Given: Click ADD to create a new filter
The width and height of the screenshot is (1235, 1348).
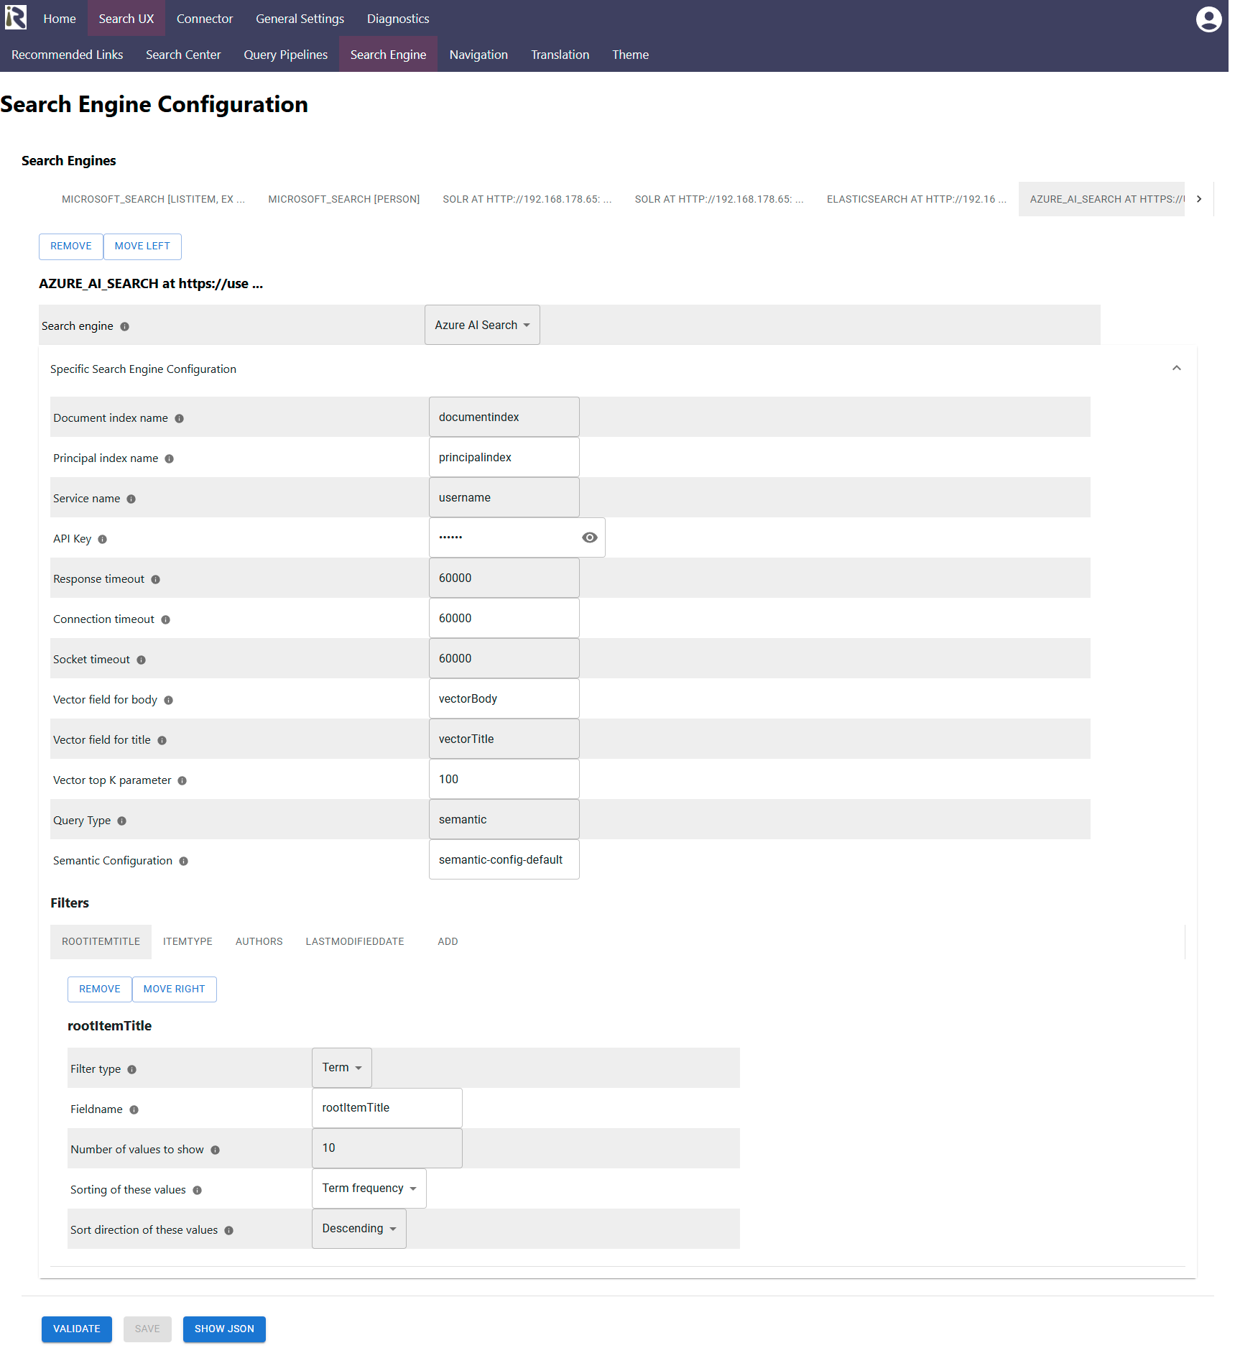Looking at the screenshot, I should [448, 942].
